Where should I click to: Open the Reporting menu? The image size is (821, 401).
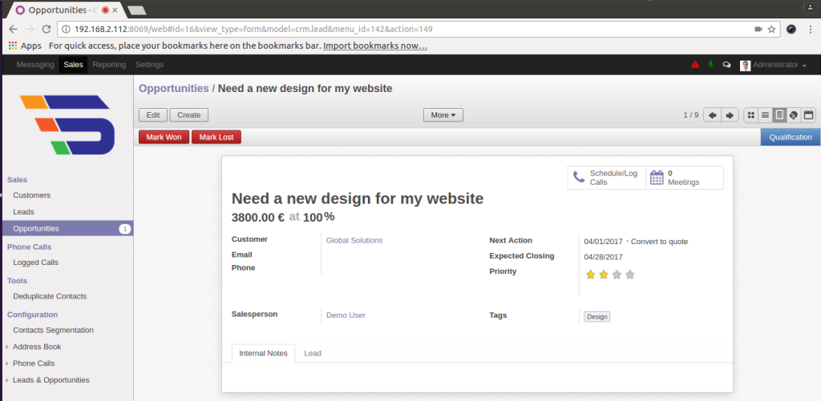tap(109, 65)
